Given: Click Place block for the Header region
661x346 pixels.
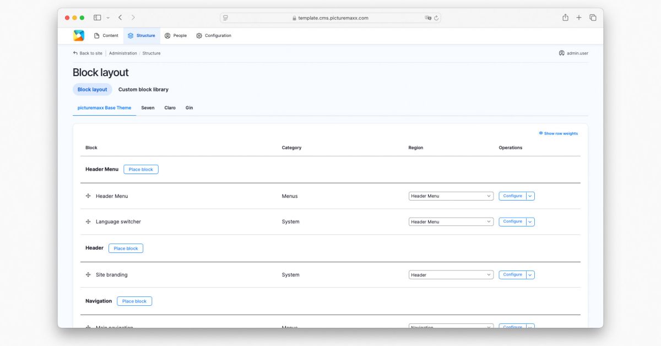Looking at the screenshot, I should 126,248.
